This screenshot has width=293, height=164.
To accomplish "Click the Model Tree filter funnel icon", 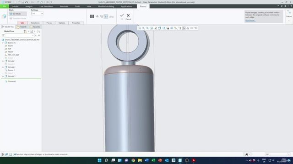I will 3,36.
